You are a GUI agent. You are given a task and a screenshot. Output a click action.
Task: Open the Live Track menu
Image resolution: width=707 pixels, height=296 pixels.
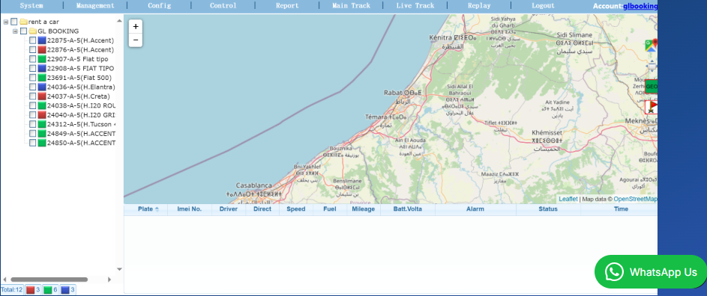[x=415, y=6]
